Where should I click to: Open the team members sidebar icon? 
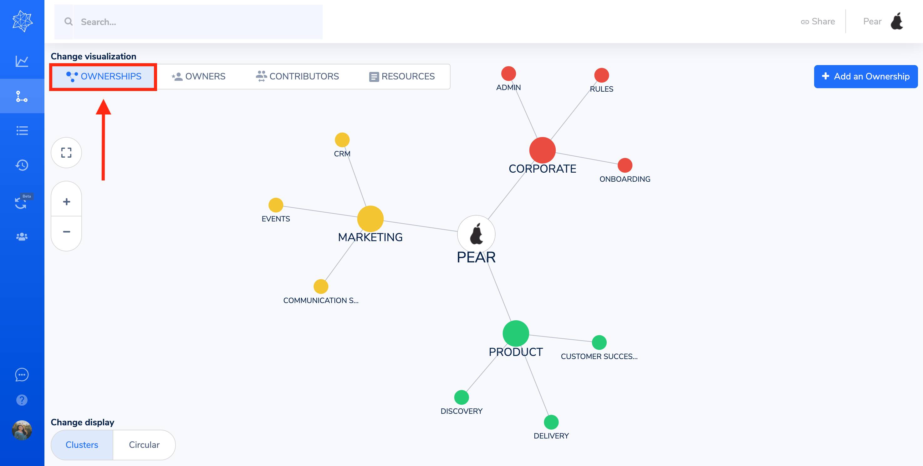click(22, 237)
